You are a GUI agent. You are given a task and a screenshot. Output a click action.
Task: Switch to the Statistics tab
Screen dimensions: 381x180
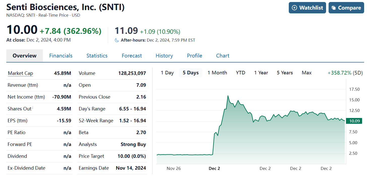tap(97, 56)
